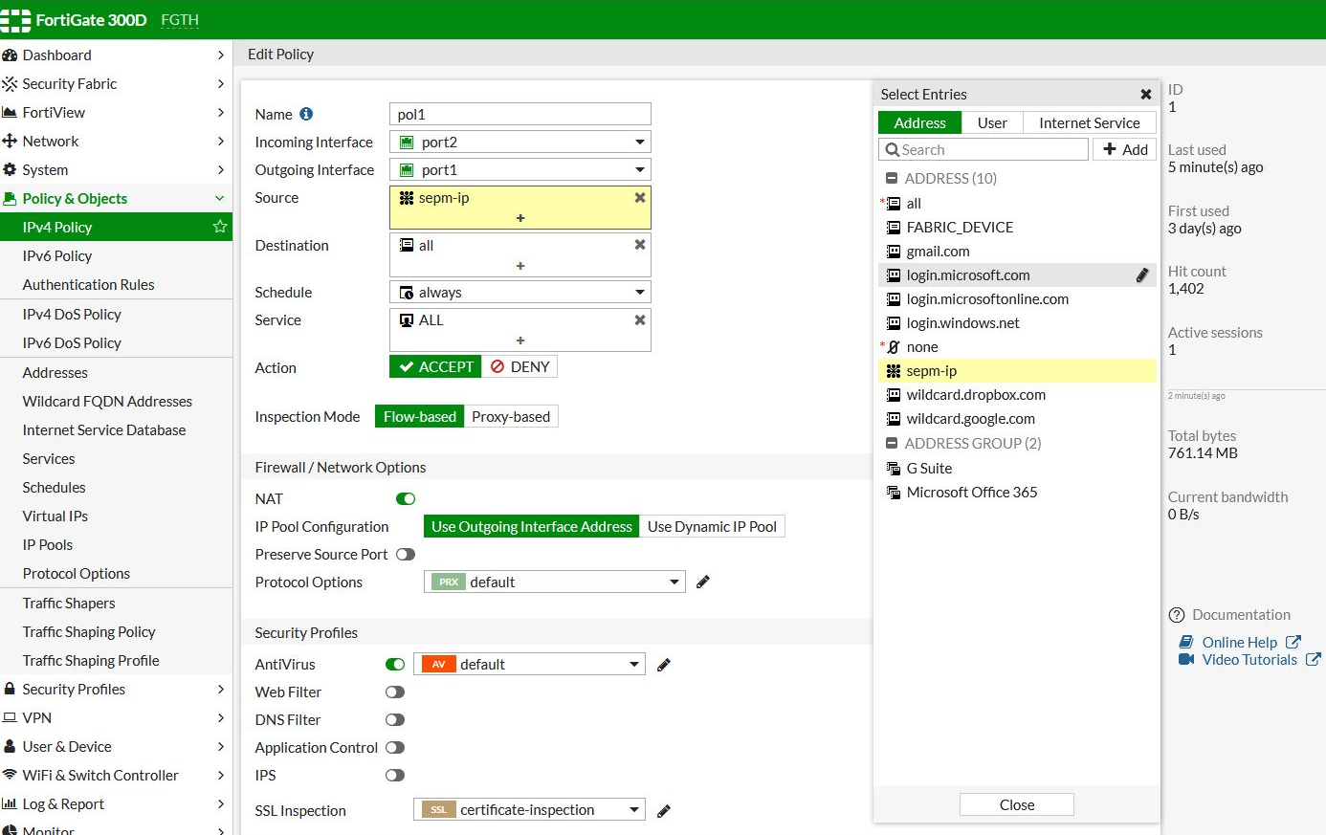Image resolution: width=1326 pixels, height=835 pixels.
Task: Enable the Web Filter toggle
Action: [x=395, y=692]
